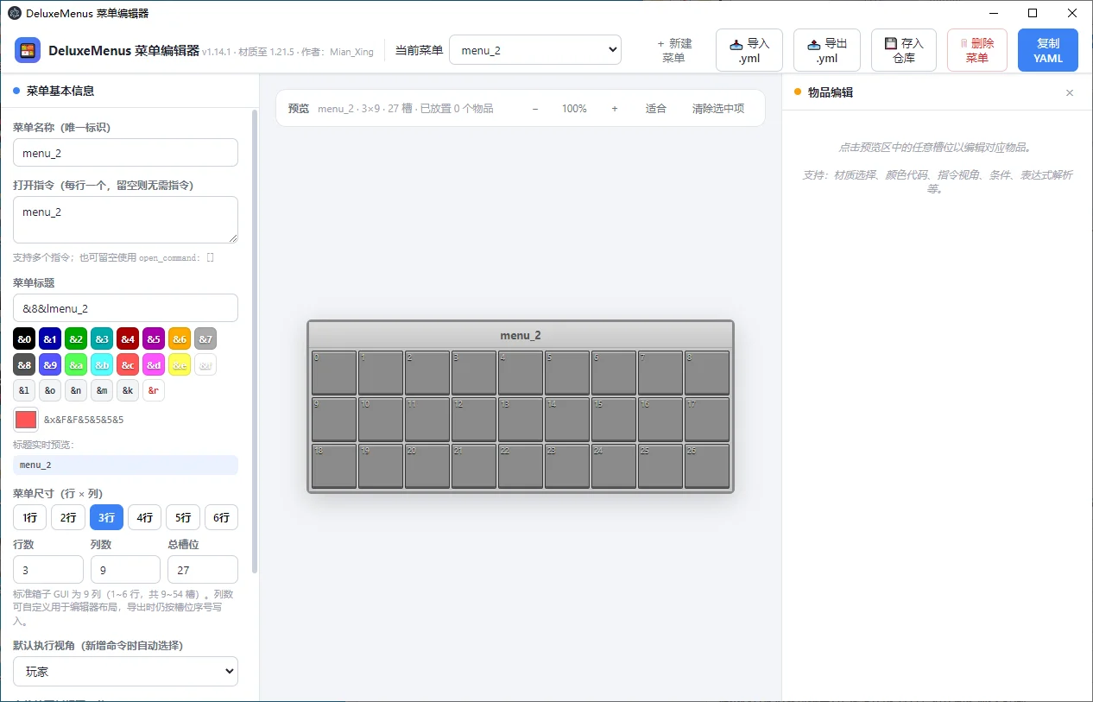This screenshot has width=1093, height=702.
Task: Insert the &e yellow color code
Action: [180, 364]
